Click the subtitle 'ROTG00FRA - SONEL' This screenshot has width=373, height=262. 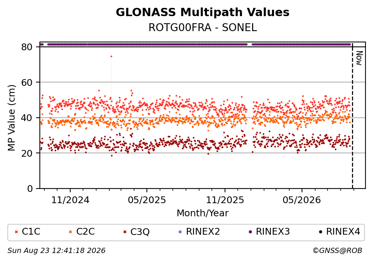click(202, 27)
